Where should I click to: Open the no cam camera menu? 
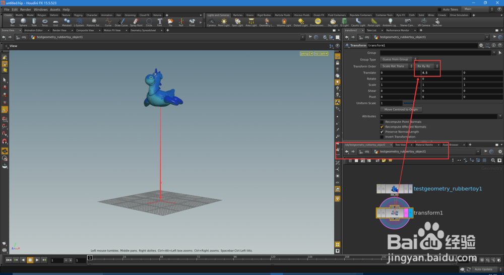[321, 54]
